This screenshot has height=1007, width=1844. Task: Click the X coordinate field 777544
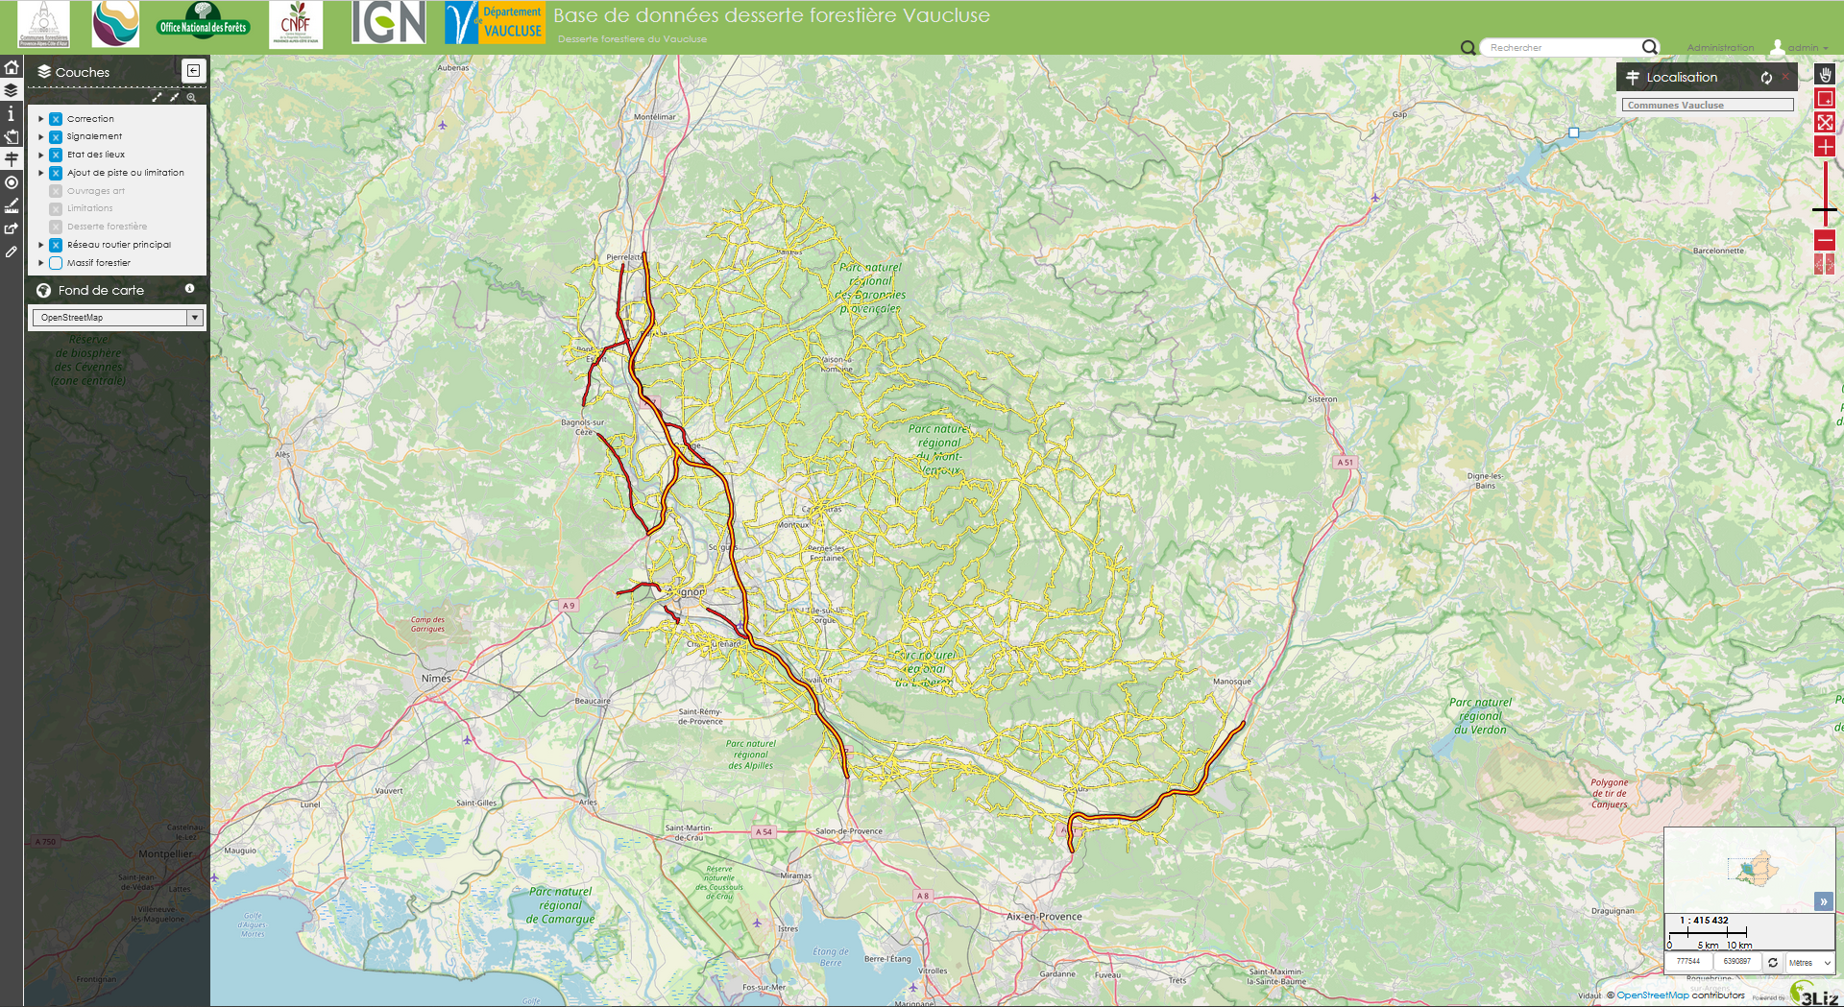pyautogui.click(x=1688, y=961)
